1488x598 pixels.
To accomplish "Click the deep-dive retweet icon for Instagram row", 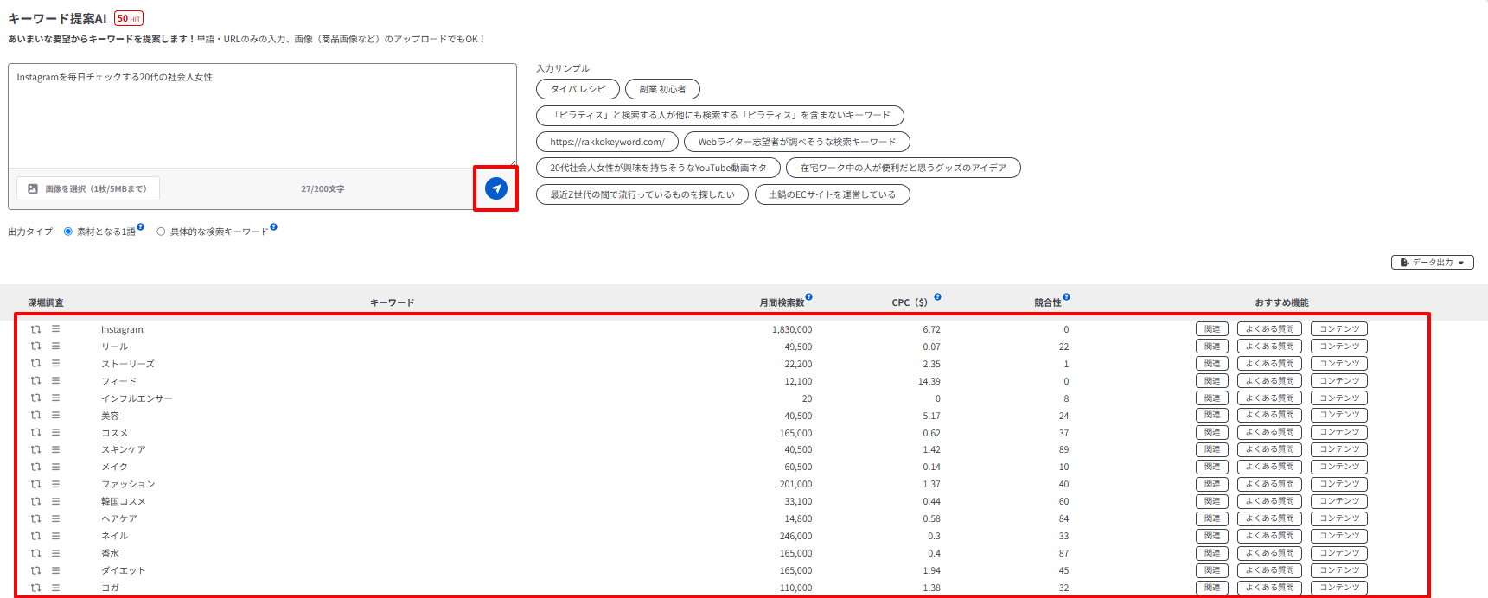I will point(35,329).
